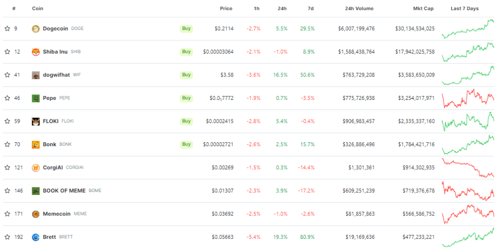This screenshot has width=500, height=248.
Task: Go to the Memecoin coin page
Action: [x=57, y=214]
